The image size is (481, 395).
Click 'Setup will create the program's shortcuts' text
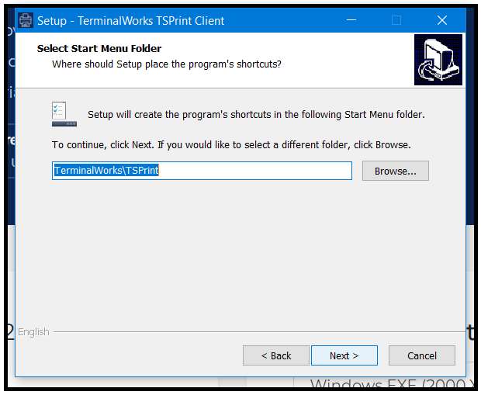tap(256, 115)
